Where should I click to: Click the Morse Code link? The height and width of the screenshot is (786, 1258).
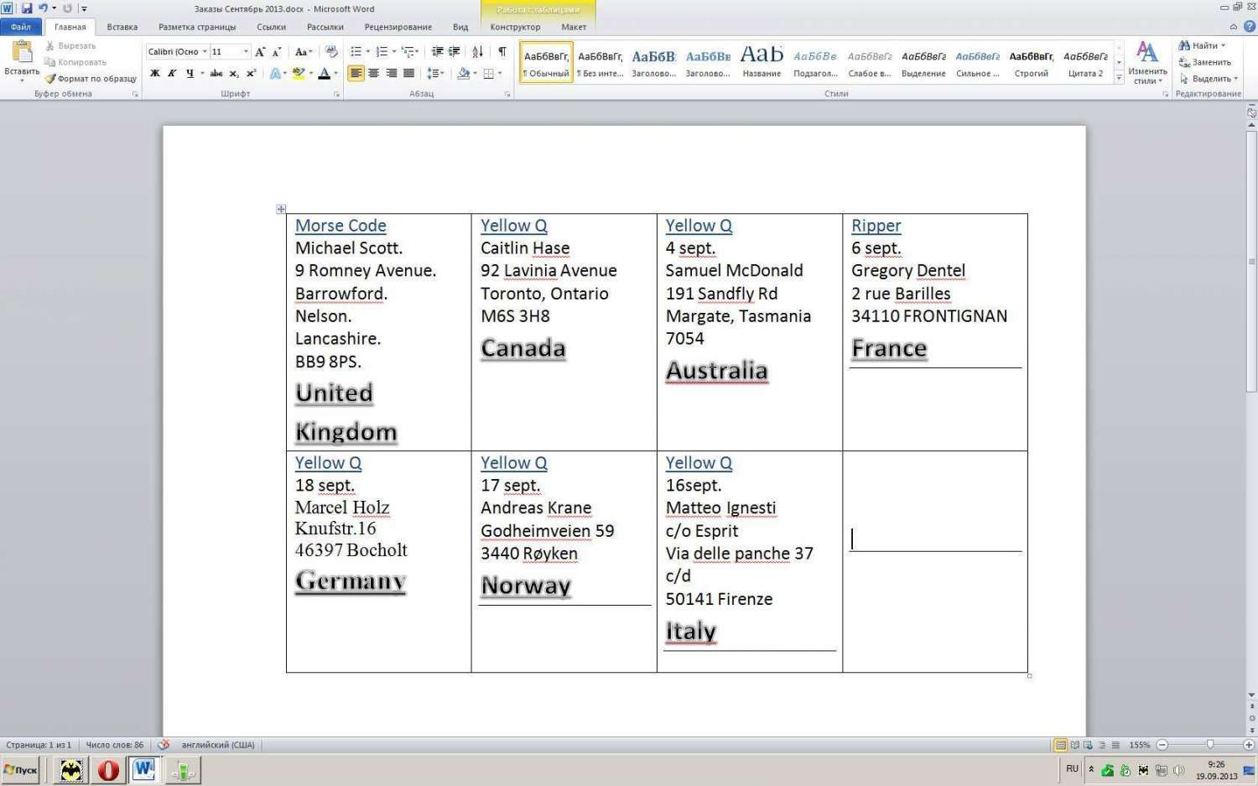pos(340,226)
